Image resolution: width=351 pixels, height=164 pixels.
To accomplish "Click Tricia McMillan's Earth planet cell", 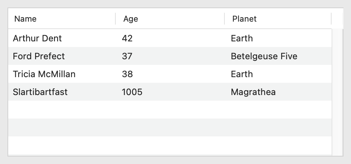I will pyautogui.click(x=242, y=74).
